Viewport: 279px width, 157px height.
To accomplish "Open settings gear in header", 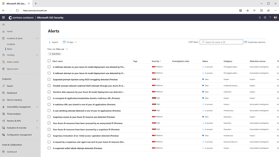I will click(265, 17).
